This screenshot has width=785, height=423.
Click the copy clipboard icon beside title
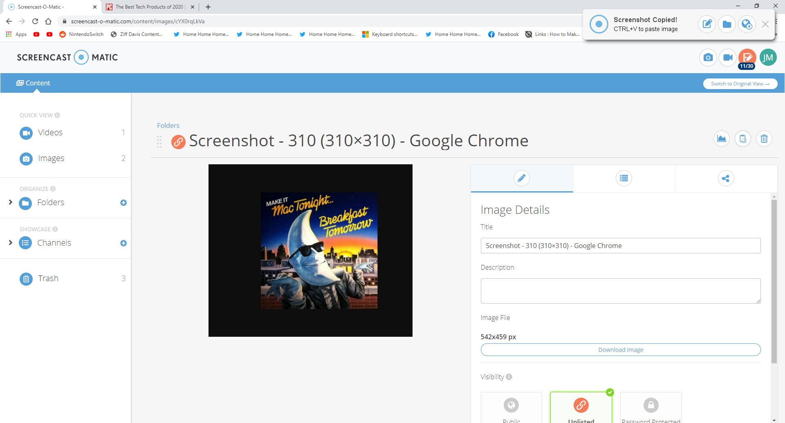[x=743, y=139]
